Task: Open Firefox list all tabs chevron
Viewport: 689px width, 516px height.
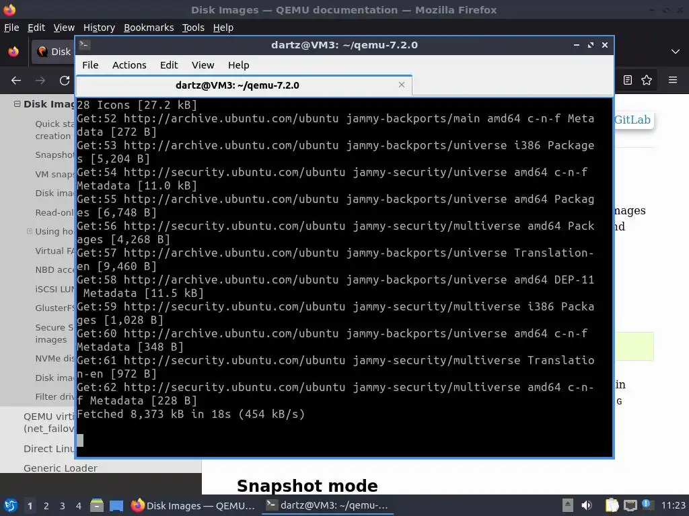Action: [676, 51]
